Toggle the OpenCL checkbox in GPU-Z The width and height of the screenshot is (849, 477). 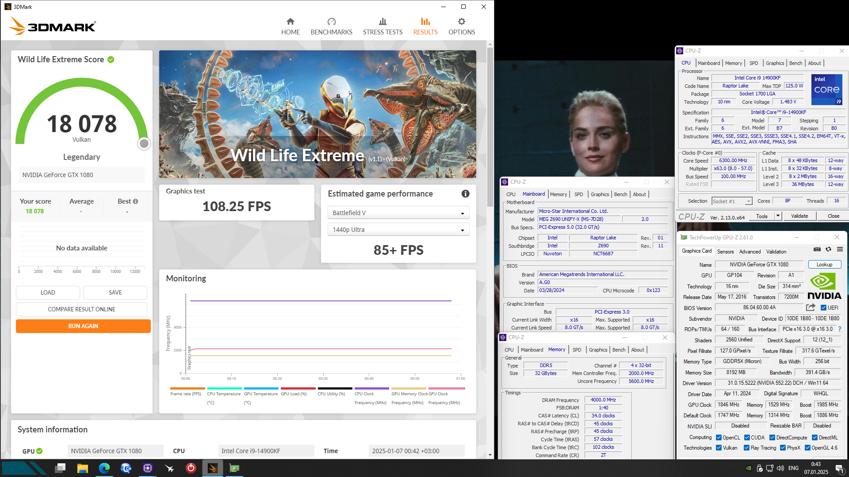point(719,438)
